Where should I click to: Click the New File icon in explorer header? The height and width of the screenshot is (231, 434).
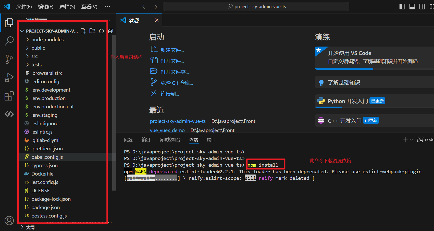click(83, 31)
